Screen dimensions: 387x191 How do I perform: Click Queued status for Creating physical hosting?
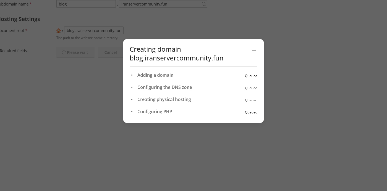251,100
